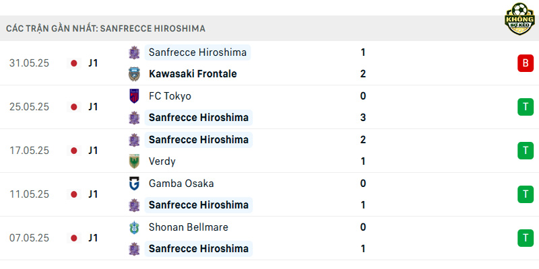This screenshot has width=539, height=269.
Task: Open Kawasaki Frontale team link
Action: pyautogui.click(x=193, y=74)
